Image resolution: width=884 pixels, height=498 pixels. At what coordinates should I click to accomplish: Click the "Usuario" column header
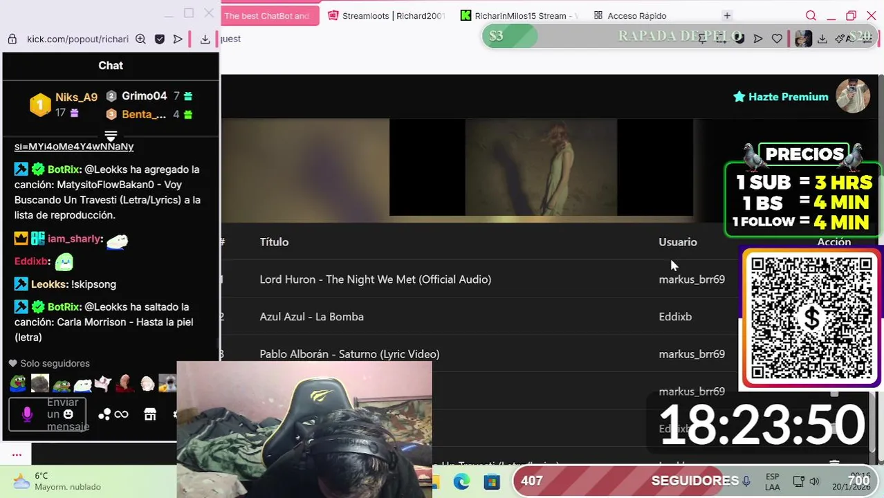point(678,242)
